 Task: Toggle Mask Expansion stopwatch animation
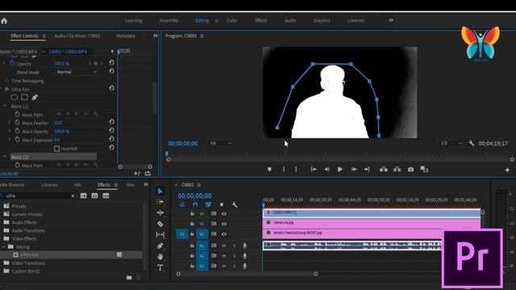[x=18, y=139]
